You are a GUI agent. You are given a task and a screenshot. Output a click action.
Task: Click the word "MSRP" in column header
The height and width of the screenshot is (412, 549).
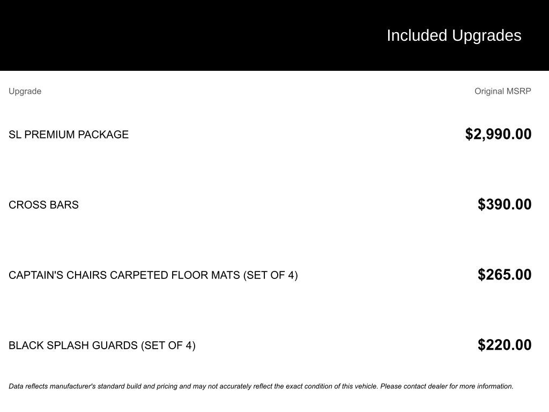[x=518, y=91]
